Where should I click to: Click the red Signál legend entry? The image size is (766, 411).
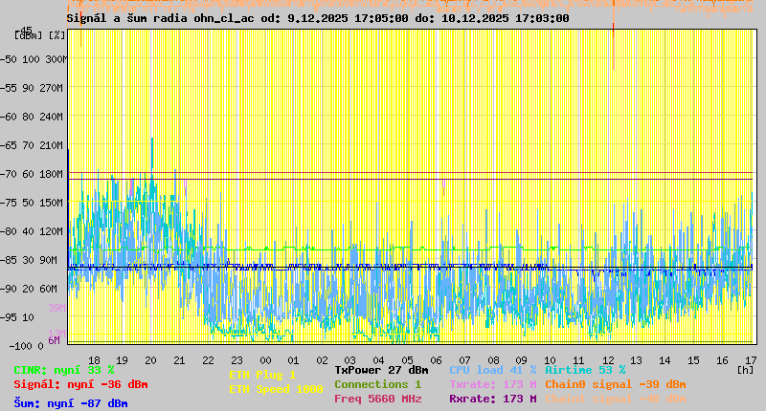click(80, 385)
